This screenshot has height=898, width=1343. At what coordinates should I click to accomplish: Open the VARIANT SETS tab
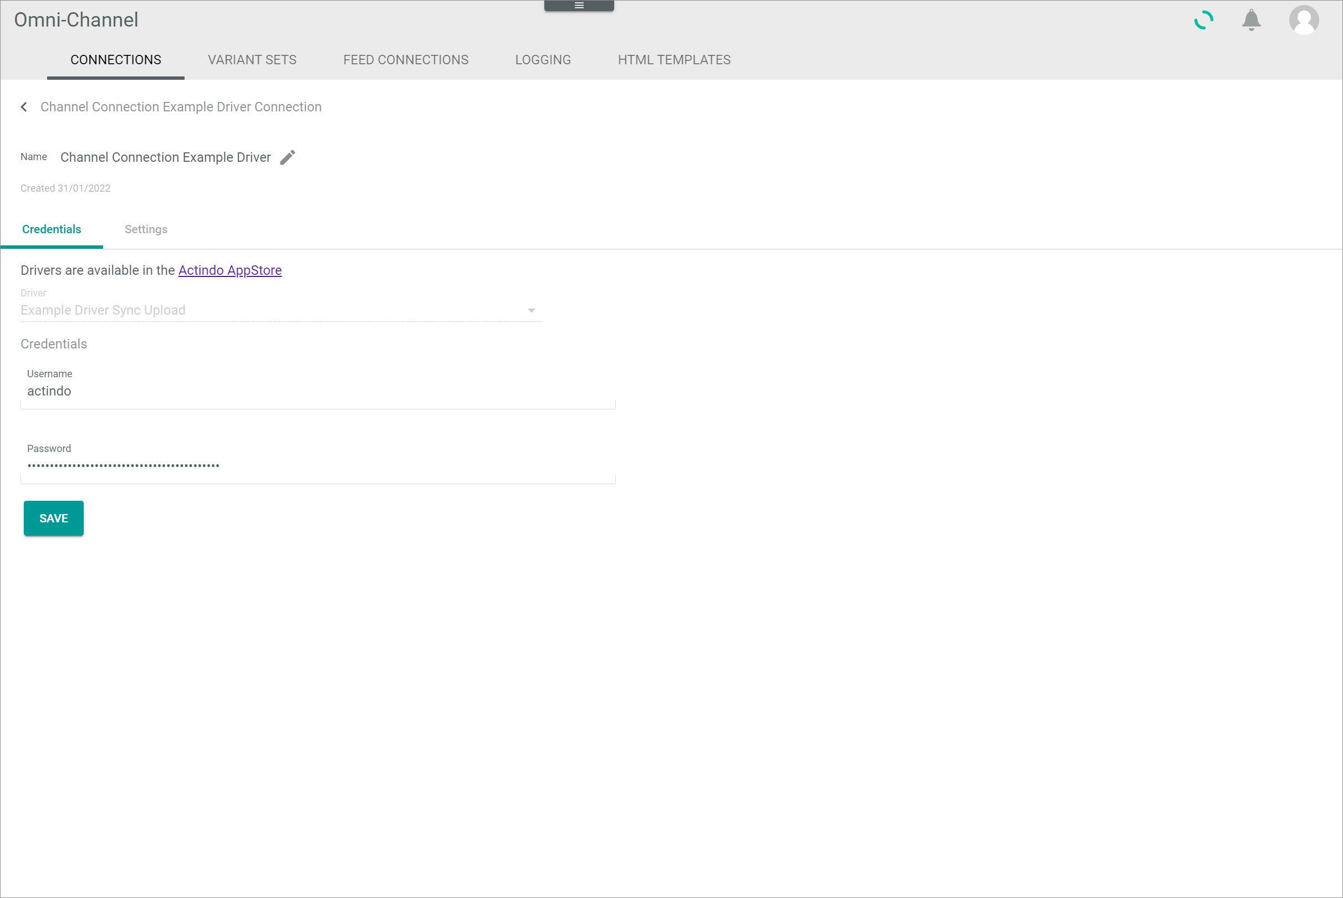coord(252,59)
